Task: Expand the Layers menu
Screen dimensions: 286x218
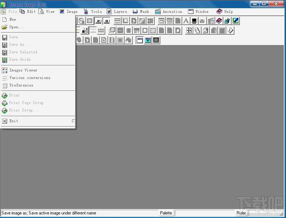Action: (x=117, y=11)
